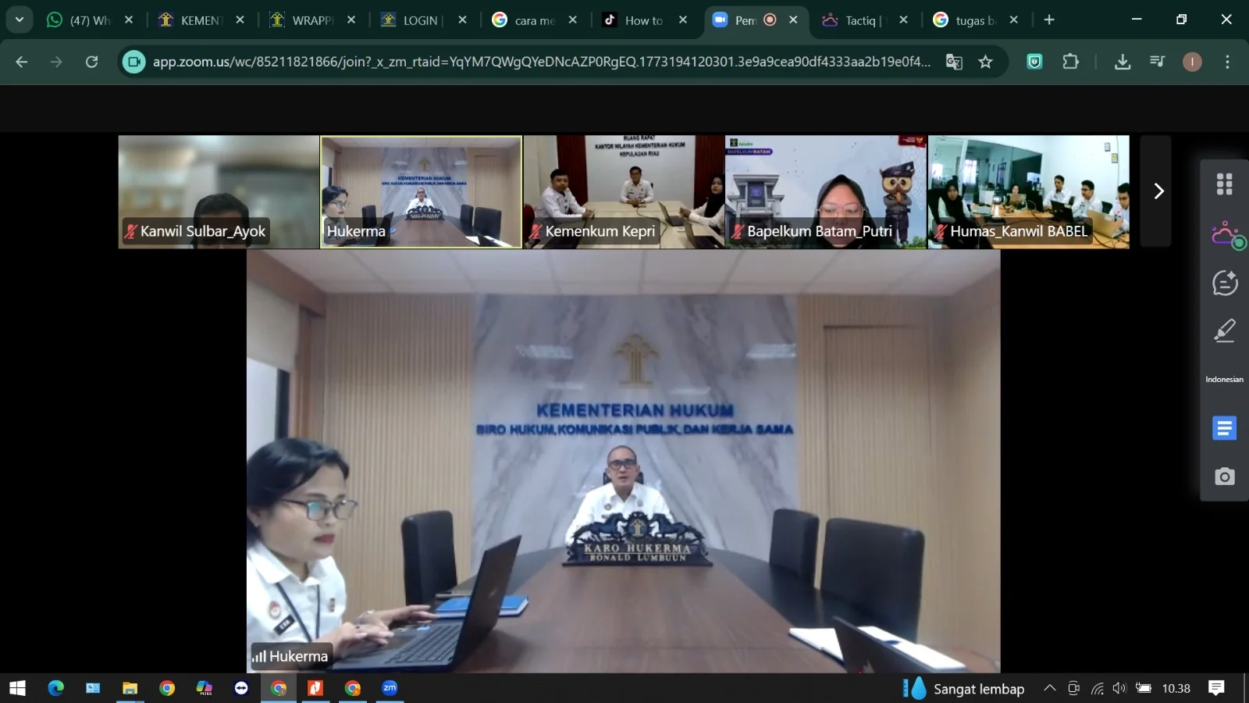The height and width of the screenshot is (703, 1249).
Task: Reload the current page
Action: pyautogui.click(x=91, y=62)
